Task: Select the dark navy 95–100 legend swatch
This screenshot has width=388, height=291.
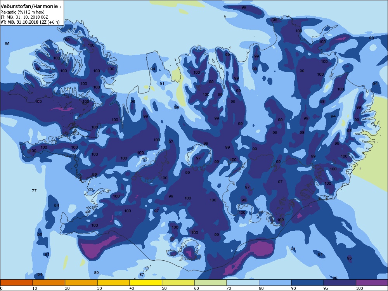Action: [340, 282]
